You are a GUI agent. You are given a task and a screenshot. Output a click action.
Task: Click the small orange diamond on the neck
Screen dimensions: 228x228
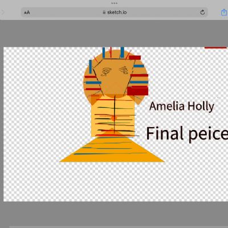point(113,118)
